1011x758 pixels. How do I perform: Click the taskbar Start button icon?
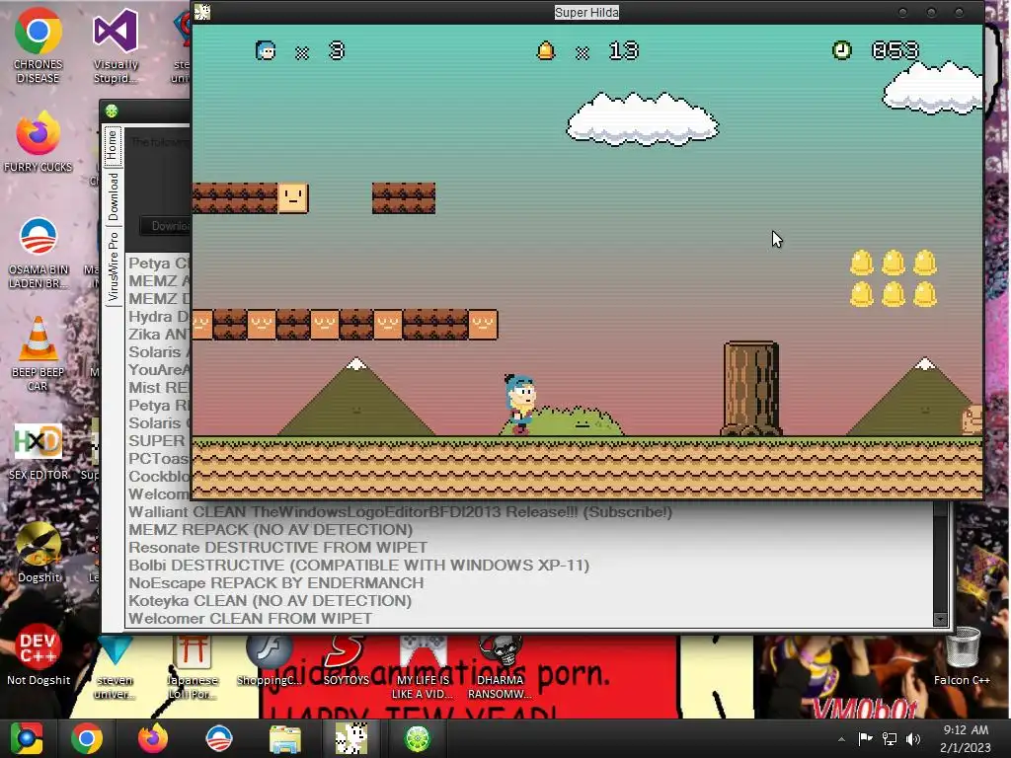pyautogui.click(x=27, y=738)
